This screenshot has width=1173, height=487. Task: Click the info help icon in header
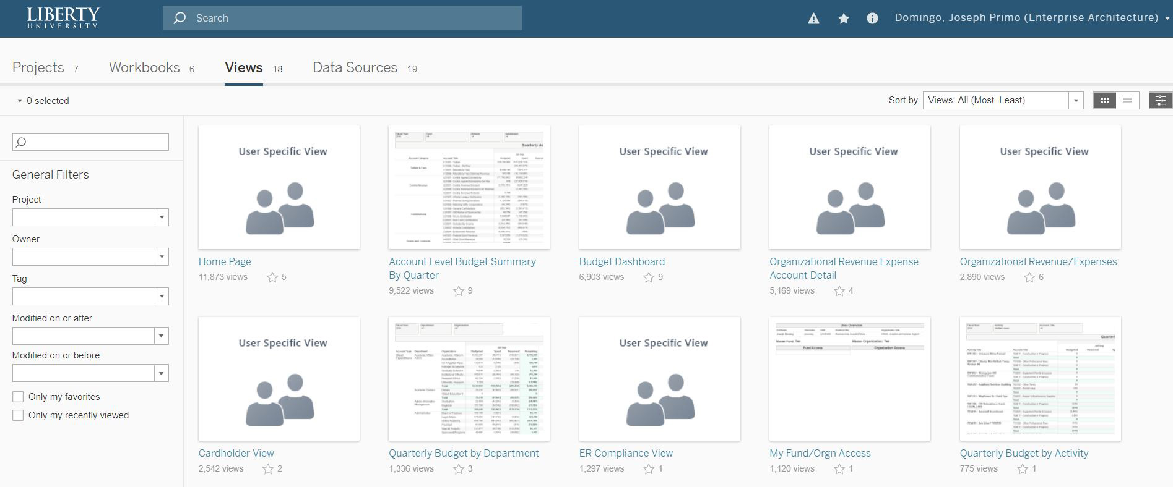point(872,19)
